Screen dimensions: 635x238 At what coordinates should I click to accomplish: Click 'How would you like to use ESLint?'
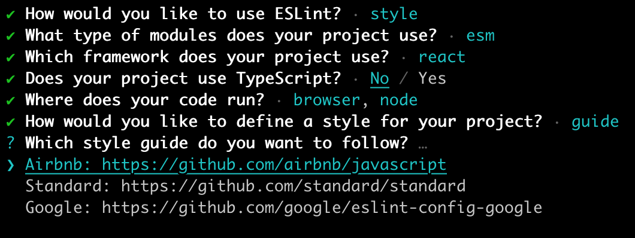183,14
